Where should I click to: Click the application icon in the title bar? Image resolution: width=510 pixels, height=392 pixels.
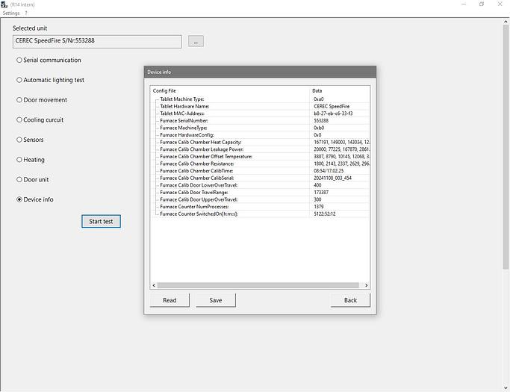4,4
